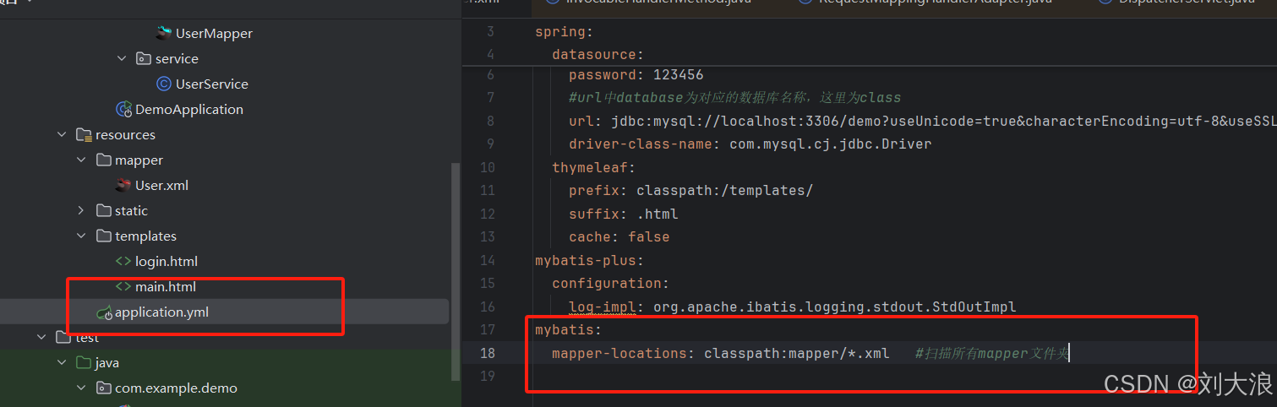This screenshot has width=1277, height=407.
Task: Collapse the templates folder node
Action: (81, 236)
